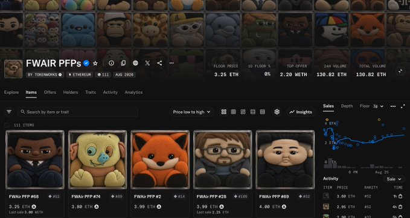The height and width of the screenshot is (218, 410).
Task: Switch chart to Floor tab
Action: (x=365, y=106)
